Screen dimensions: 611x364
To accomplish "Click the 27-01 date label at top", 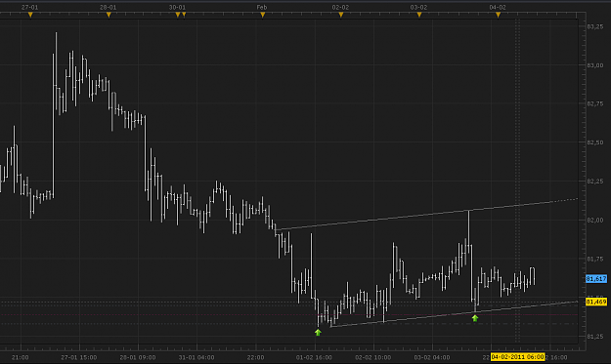I will [30, 8].
